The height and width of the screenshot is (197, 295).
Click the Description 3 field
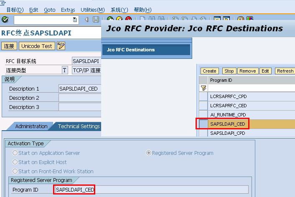pos(80,107)
